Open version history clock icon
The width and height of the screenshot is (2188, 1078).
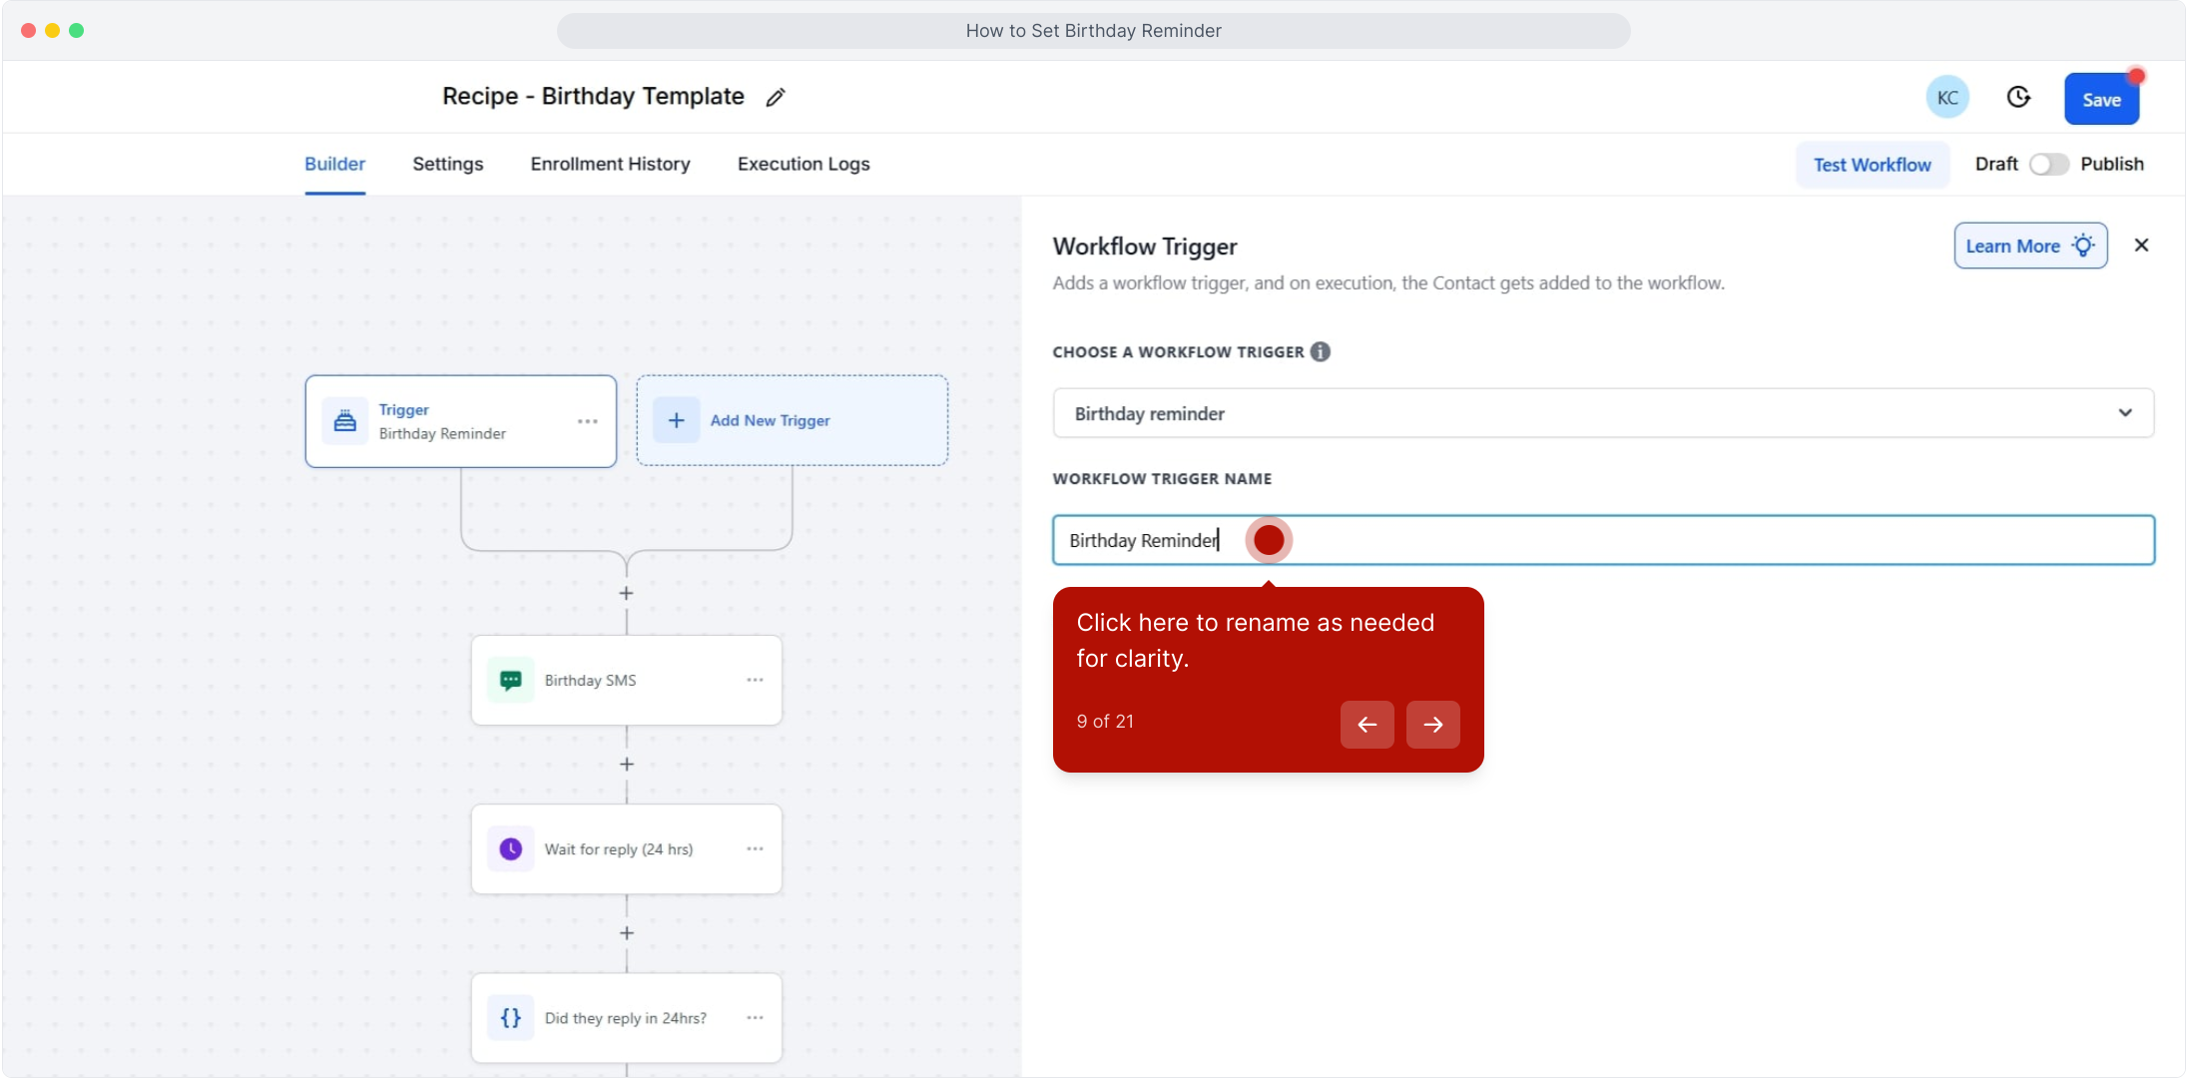tap(2018, 97)
